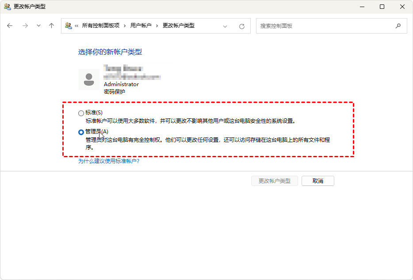The height and width of the screenshot is (280, 413).
Task: Click the Back navigation arrow
Action: pyautogui.click(x=10, y=26)
